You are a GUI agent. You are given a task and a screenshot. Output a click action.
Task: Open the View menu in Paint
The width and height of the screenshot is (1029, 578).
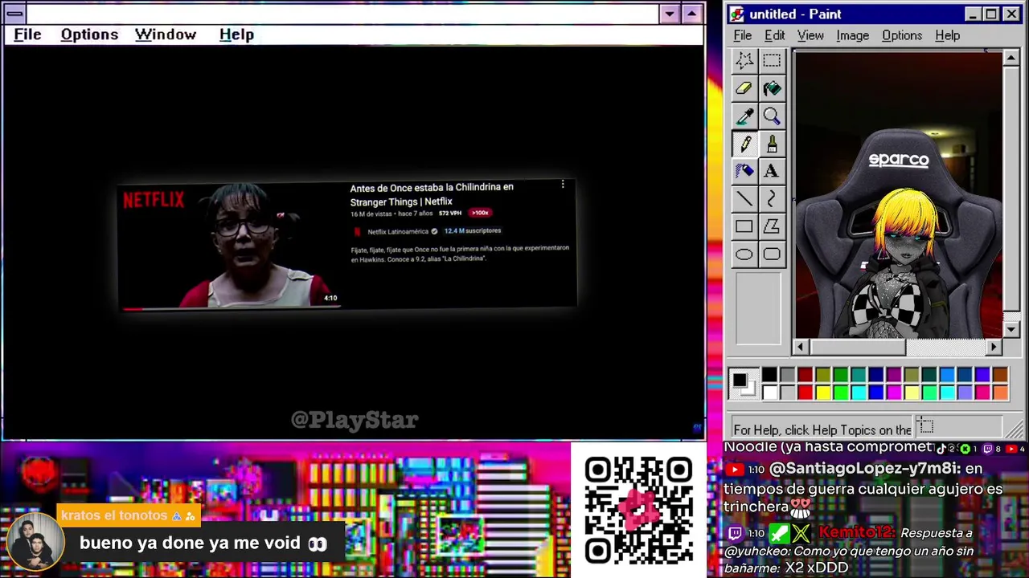810,35
